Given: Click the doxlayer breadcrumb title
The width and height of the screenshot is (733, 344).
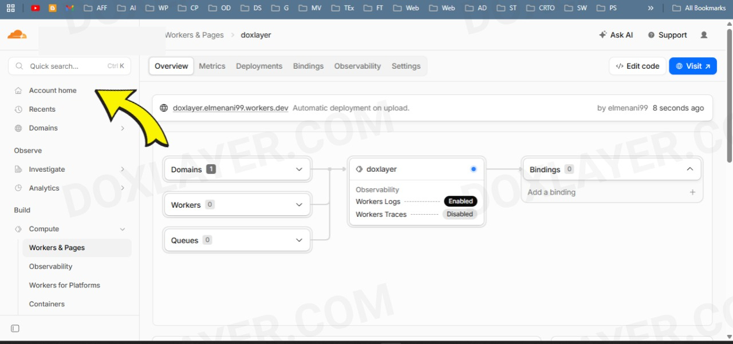Looking at the screenshot, I should tap(256, 35).
